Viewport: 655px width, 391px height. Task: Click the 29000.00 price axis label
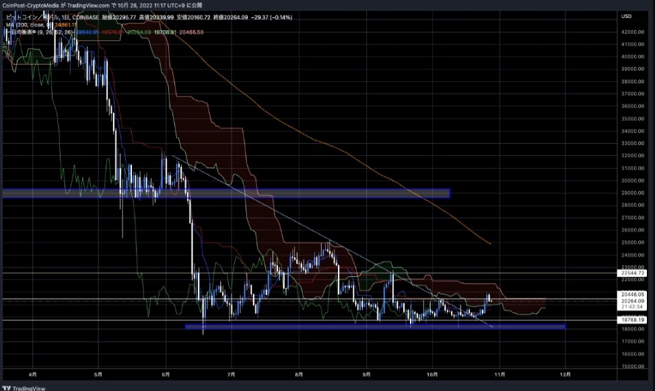(x=633, y=193)
